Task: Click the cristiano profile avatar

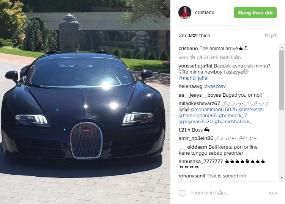Action: 185,13
